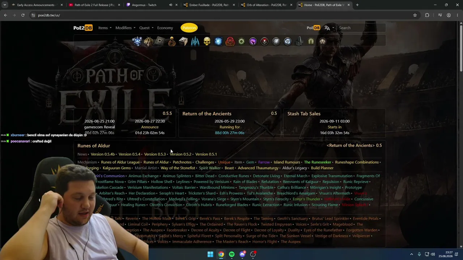
Task: Switch to the Ember Fusillade tab
Action: [209, 5]
